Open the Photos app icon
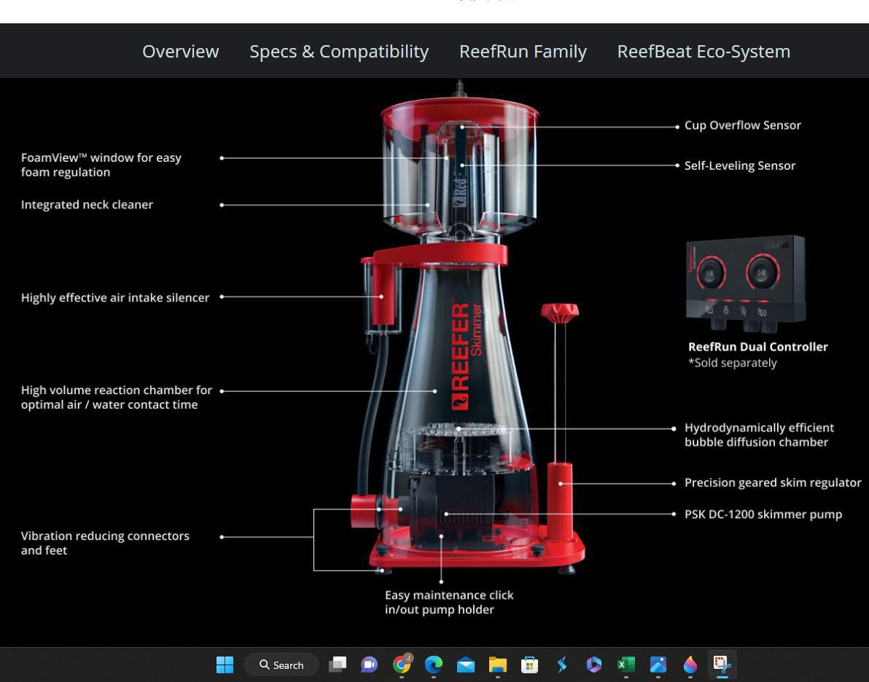 658,665
